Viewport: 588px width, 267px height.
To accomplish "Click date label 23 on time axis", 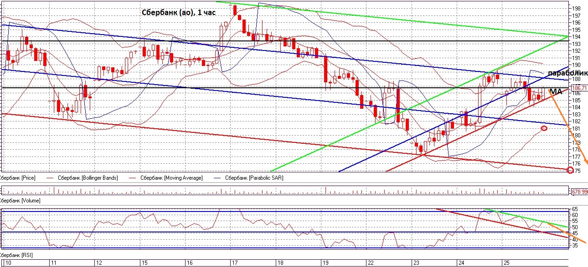I will (416, 263).
